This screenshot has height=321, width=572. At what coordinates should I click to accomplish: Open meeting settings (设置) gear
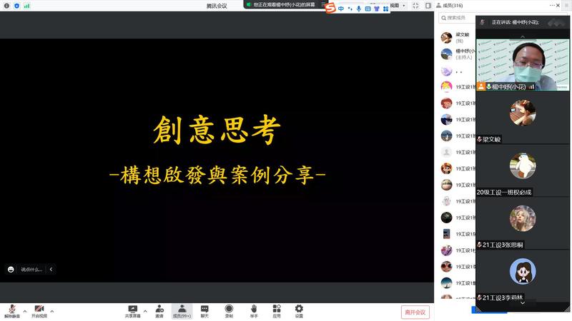tap(299, 309)
